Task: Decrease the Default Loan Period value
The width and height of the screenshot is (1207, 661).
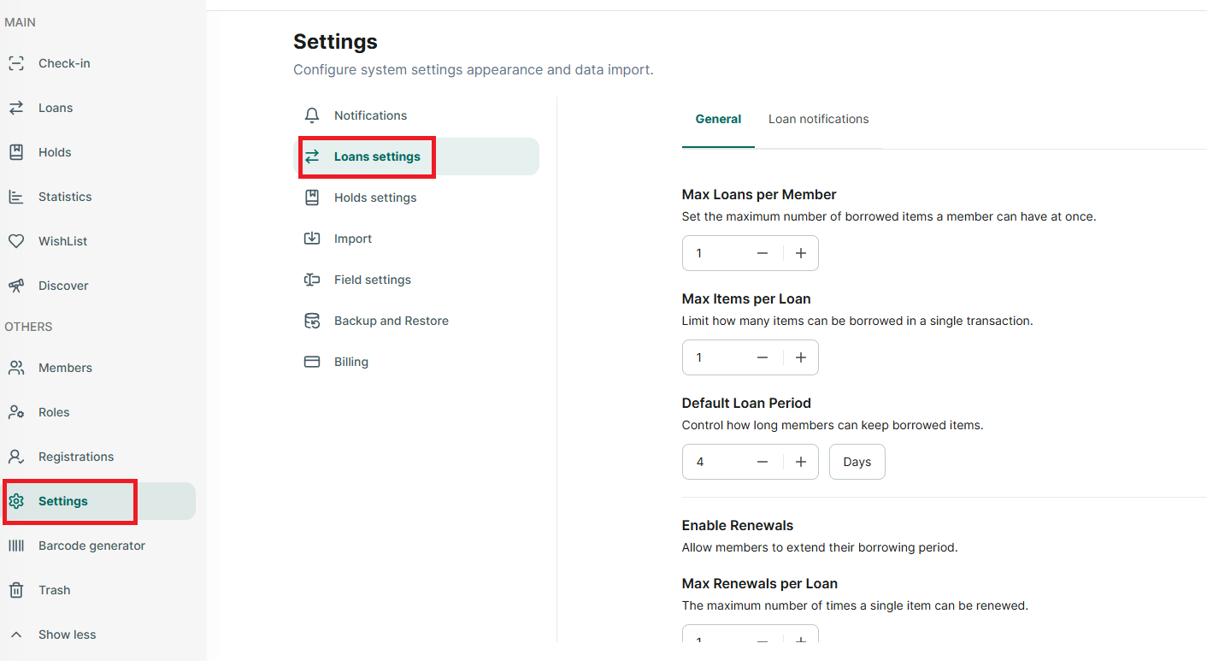Action: point(762,462)
